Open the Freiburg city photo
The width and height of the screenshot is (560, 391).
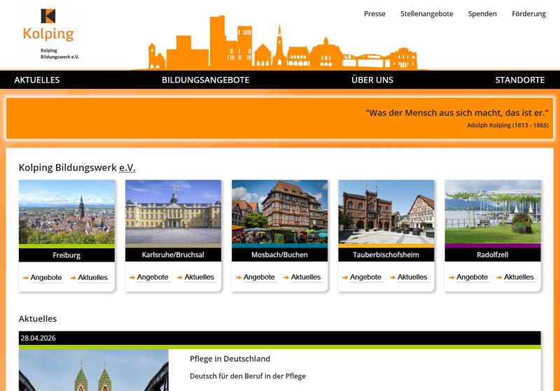click(x=66, y=212)
